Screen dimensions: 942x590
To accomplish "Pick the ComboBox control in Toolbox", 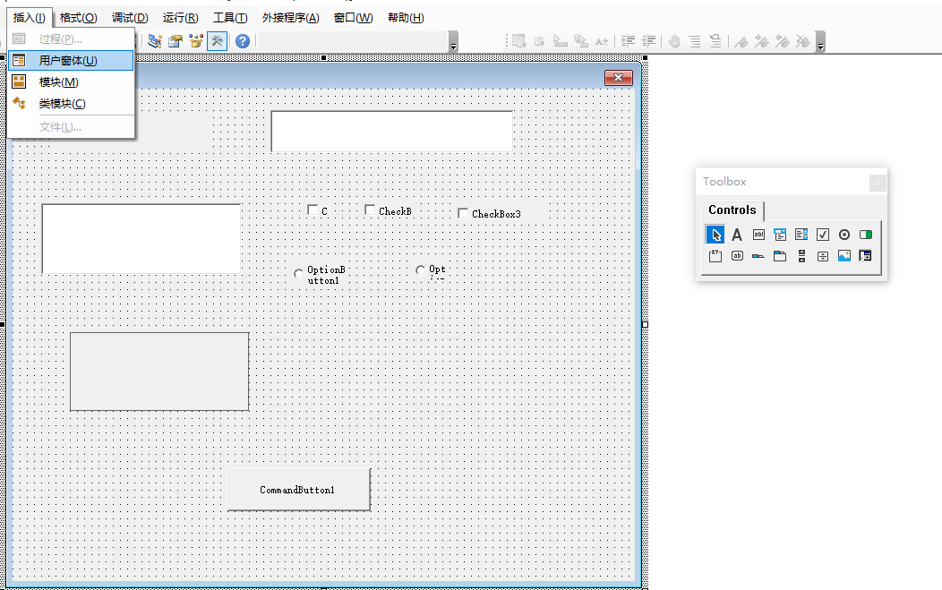I will [780, 235].
